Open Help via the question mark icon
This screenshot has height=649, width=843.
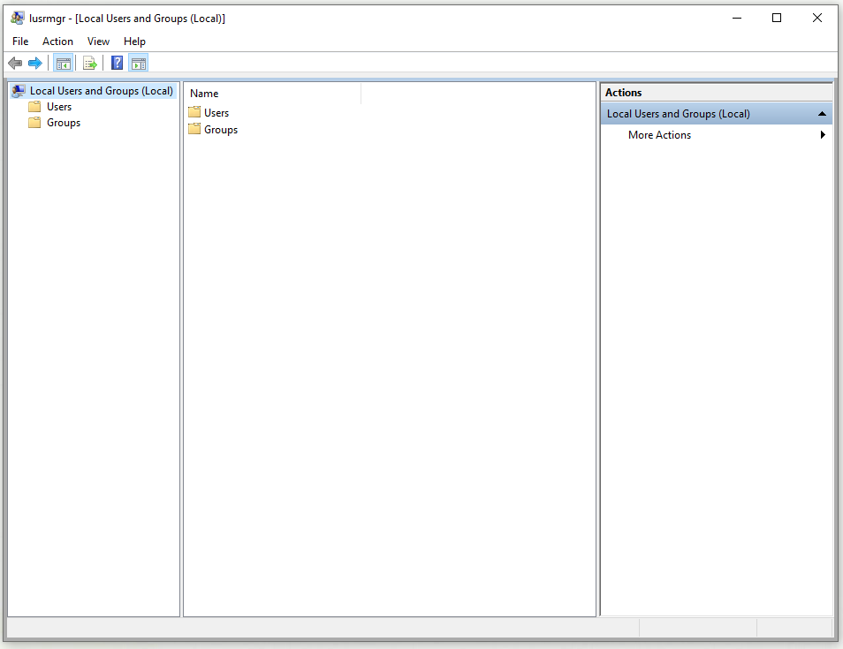coord(117,63)
